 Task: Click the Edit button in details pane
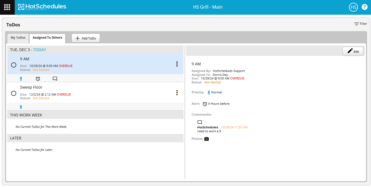pyautogui.click(x=353, y=51)
